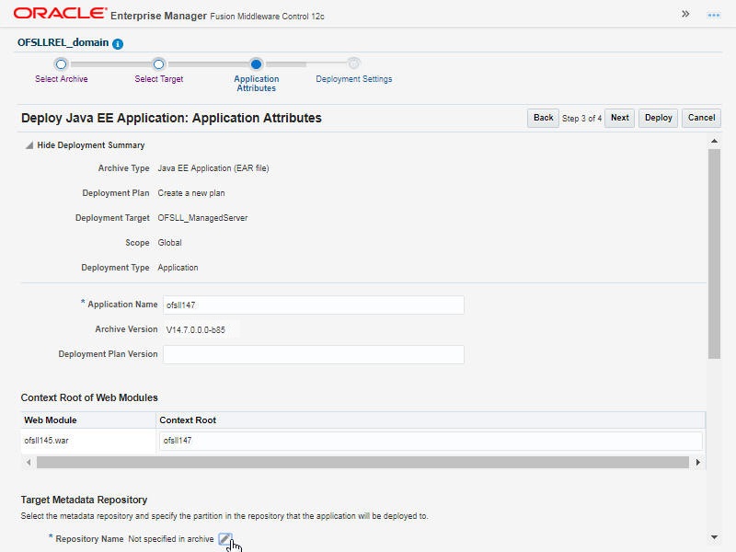This screenshot has height=552, width=736.
Task: Click the Context Root column header
Action: pos(431,420)
